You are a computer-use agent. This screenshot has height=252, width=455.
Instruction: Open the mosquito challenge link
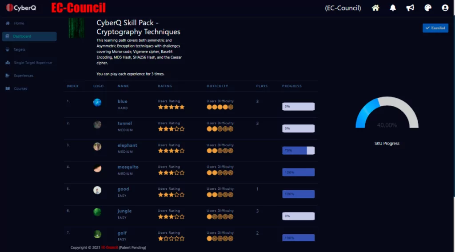[128, 167]
